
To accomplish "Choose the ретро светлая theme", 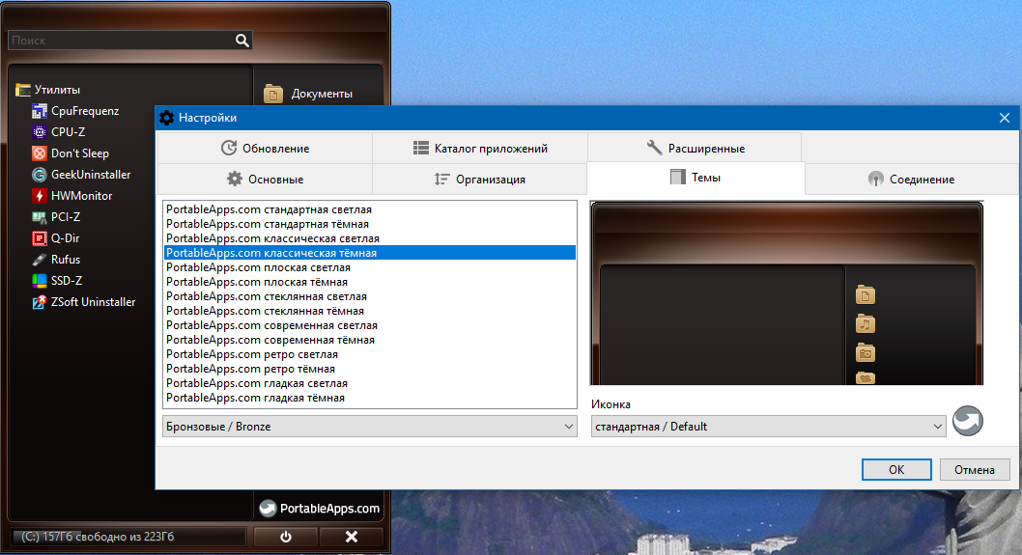I will coord(370,354).
